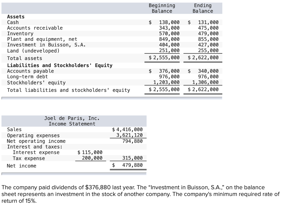Click the Liabilities and Stockholders' Equity heading

pyautogui.click(x=60, y=65)
